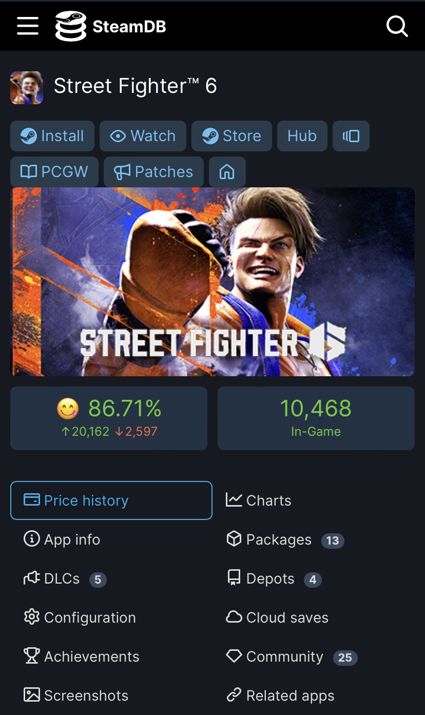Screen dimensions: 425x715
Task: Click the SteamDB logo
Action: coord(111,26)
